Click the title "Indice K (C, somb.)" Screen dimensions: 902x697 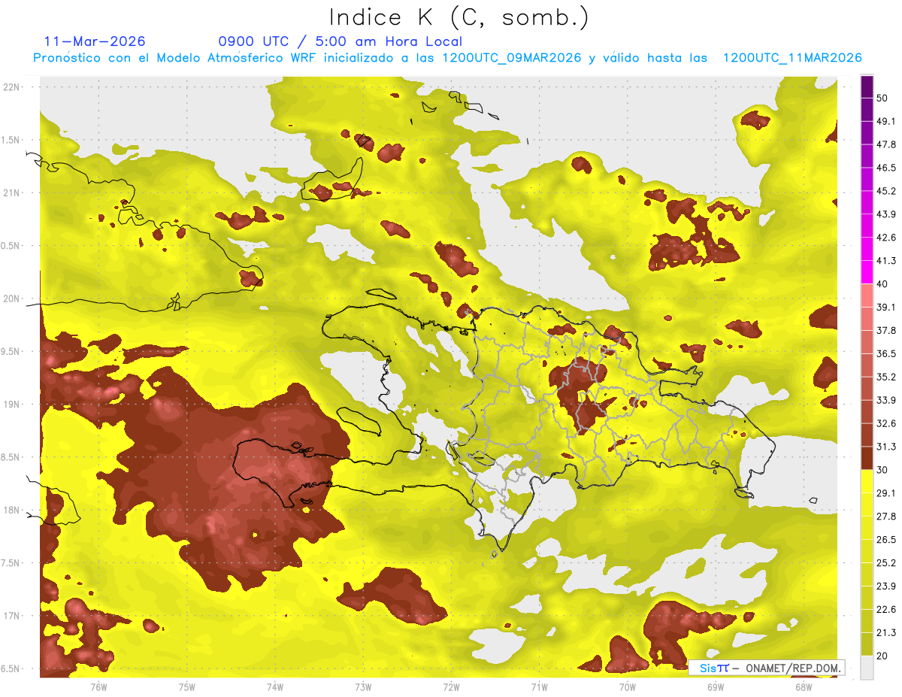(x=459, y=18)
